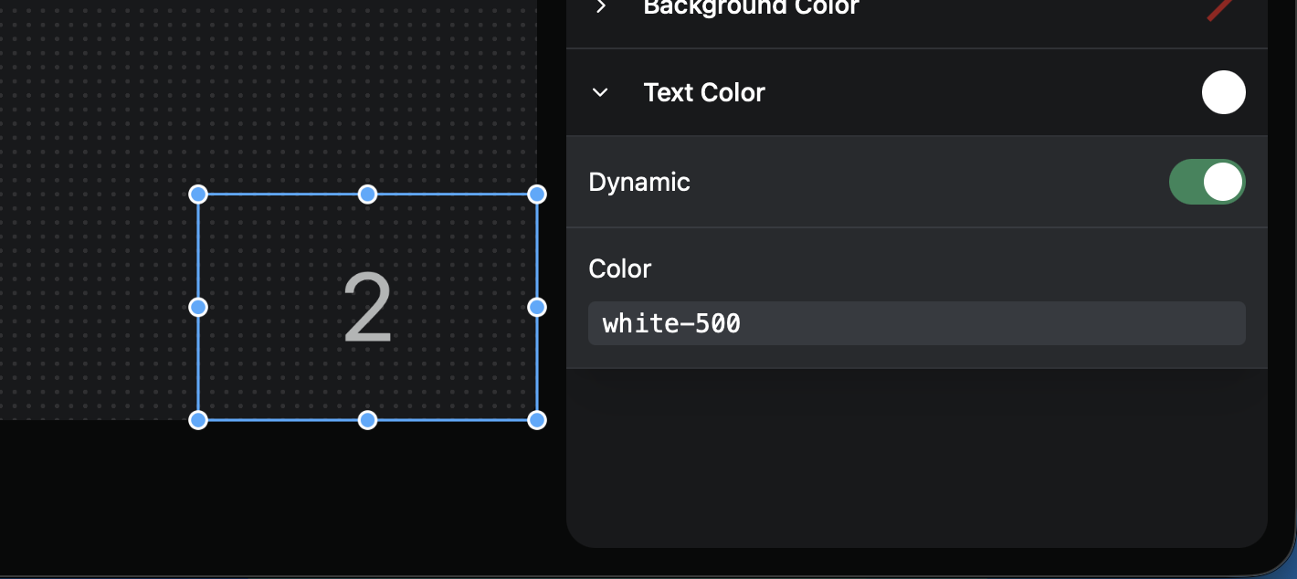Click the top-center resize handle

pyautogui.click(x=367, y=195)
